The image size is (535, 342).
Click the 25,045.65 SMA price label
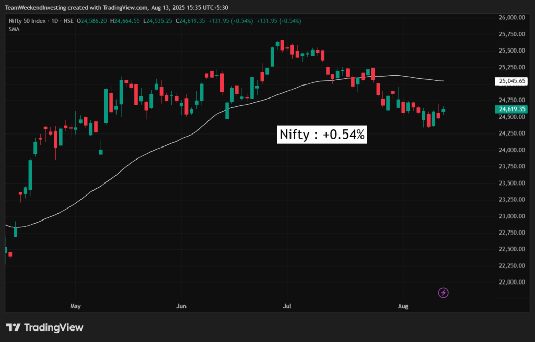tap(511, 81)
